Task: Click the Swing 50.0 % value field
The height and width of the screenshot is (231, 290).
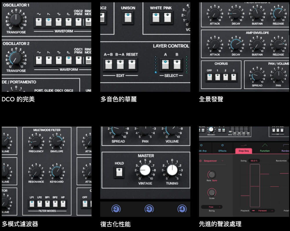Action: 254,161
